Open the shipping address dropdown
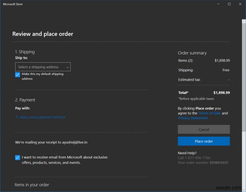 tap(43, 67)
